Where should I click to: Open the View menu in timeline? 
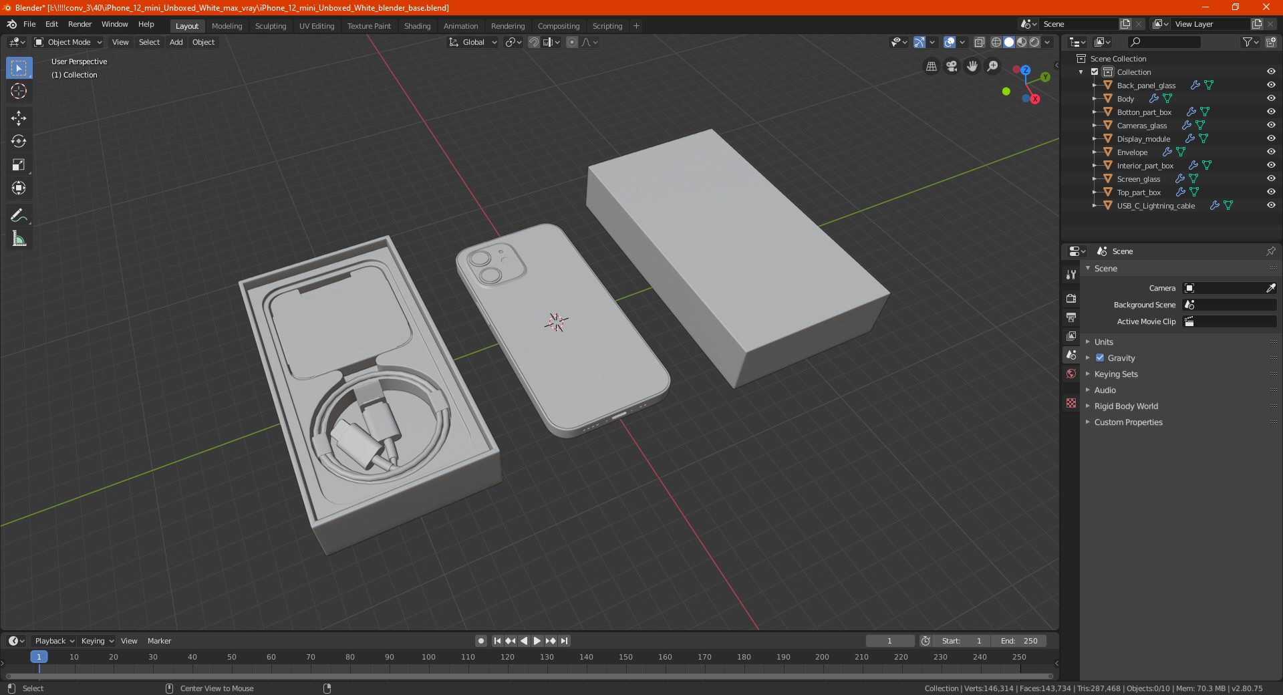pos(129,641)
